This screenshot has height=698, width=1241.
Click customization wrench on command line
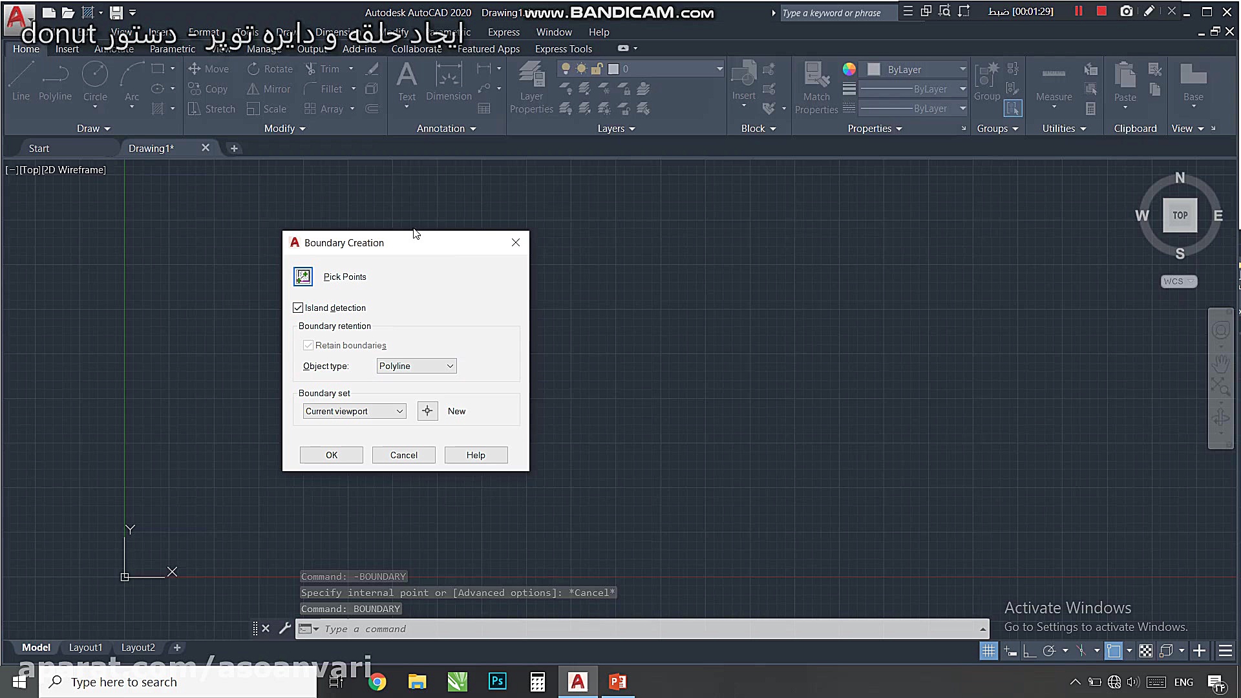(x=285, y=628)
